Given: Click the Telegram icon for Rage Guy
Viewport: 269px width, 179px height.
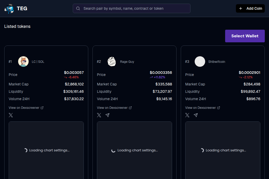Looking at the screenshot, I should point(107,115).
